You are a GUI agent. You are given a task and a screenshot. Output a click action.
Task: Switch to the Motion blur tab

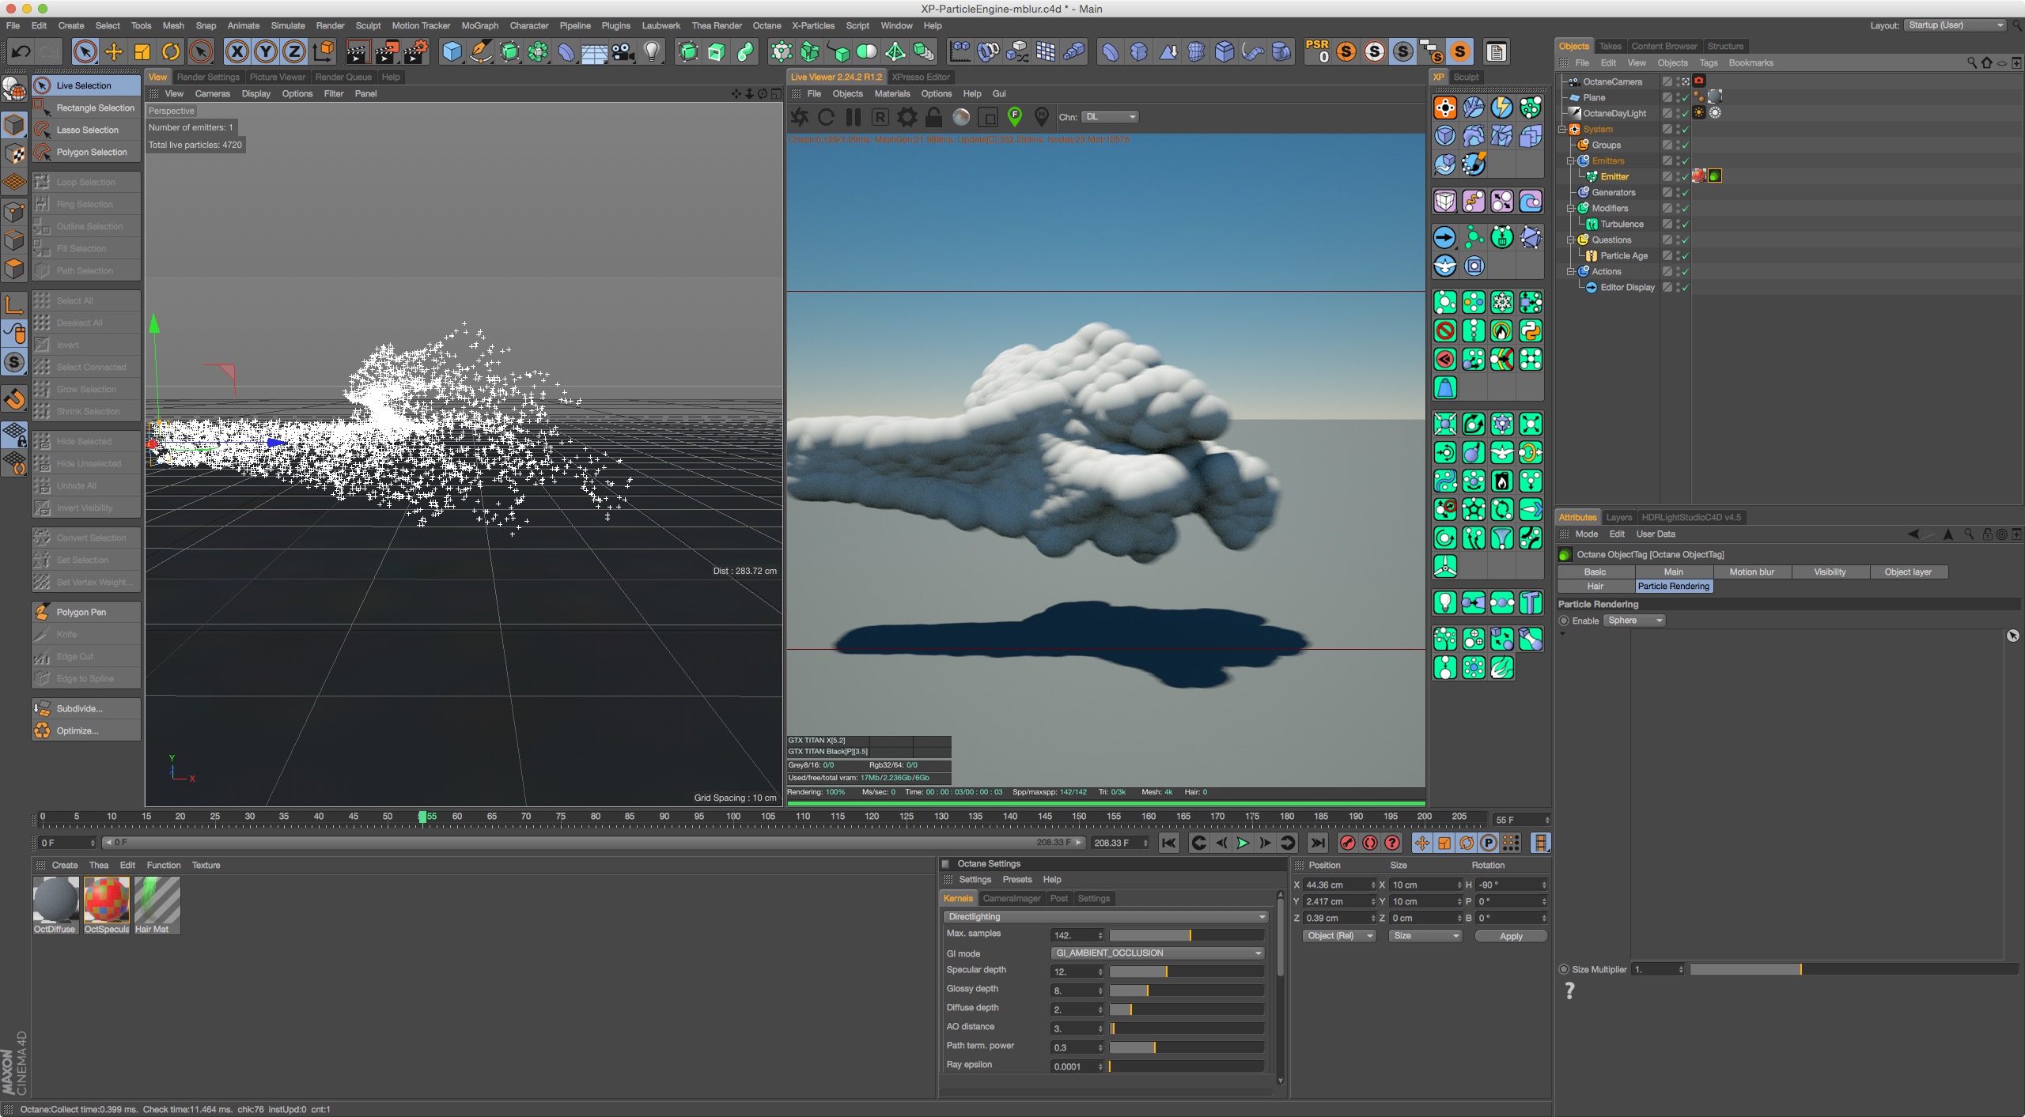(x=1751, y=572)
